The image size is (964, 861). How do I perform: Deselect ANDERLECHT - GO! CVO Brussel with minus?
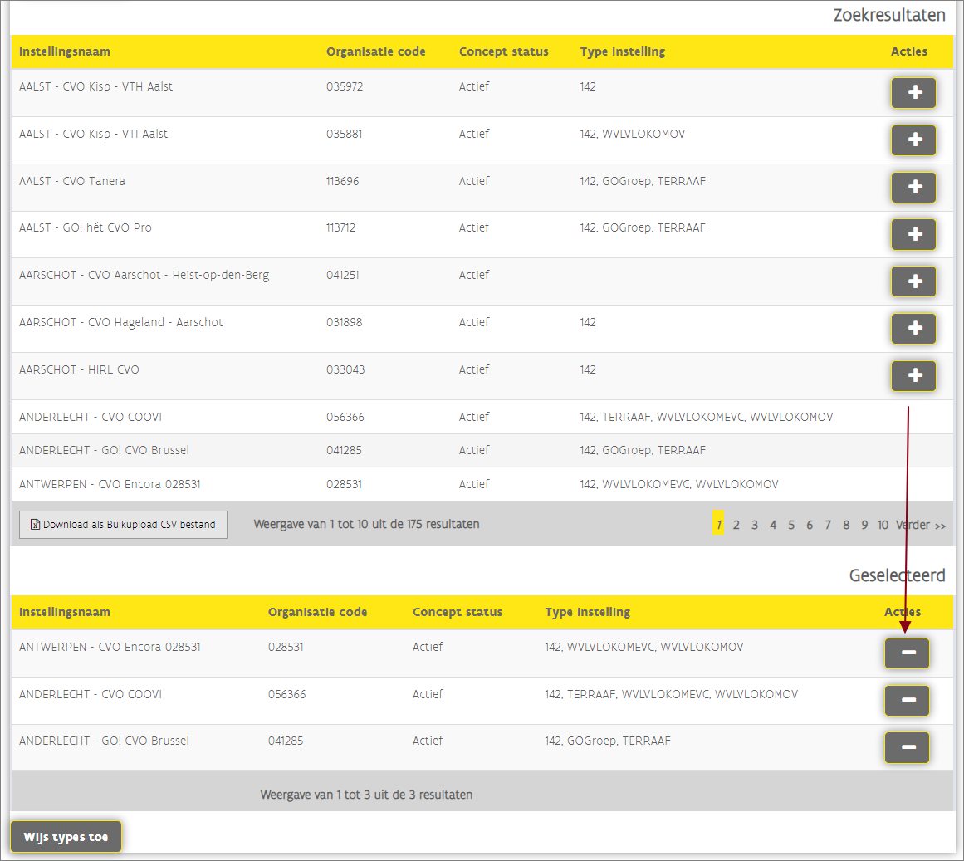907,748
